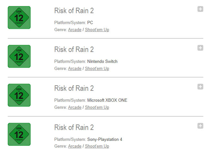The width and height of the screenshot is (211, 154).
Task: Click USK 12 rating icon for PC entry
Action: coord(19,18)
